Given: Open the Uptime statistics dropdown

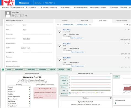Looking at the screenshot, I should click(x=64, y=80).
